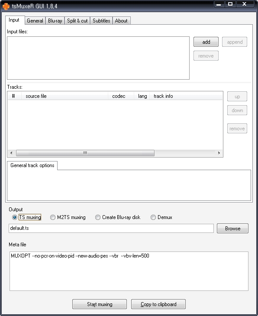Click tracks scrollbar right arrow

[x=219, y=153]
